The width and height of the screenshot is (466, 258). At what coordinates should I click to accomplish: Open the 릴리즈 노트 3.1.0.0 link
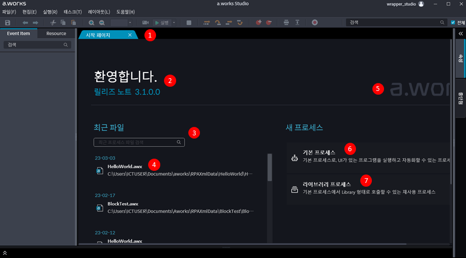127,92
